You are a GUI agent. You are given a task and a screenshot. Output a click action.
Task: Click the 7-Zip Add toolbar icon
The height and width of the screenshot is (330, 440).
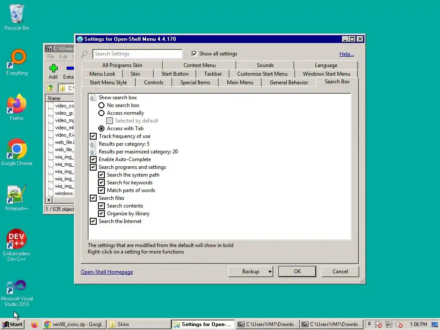(x=53, y=68)
